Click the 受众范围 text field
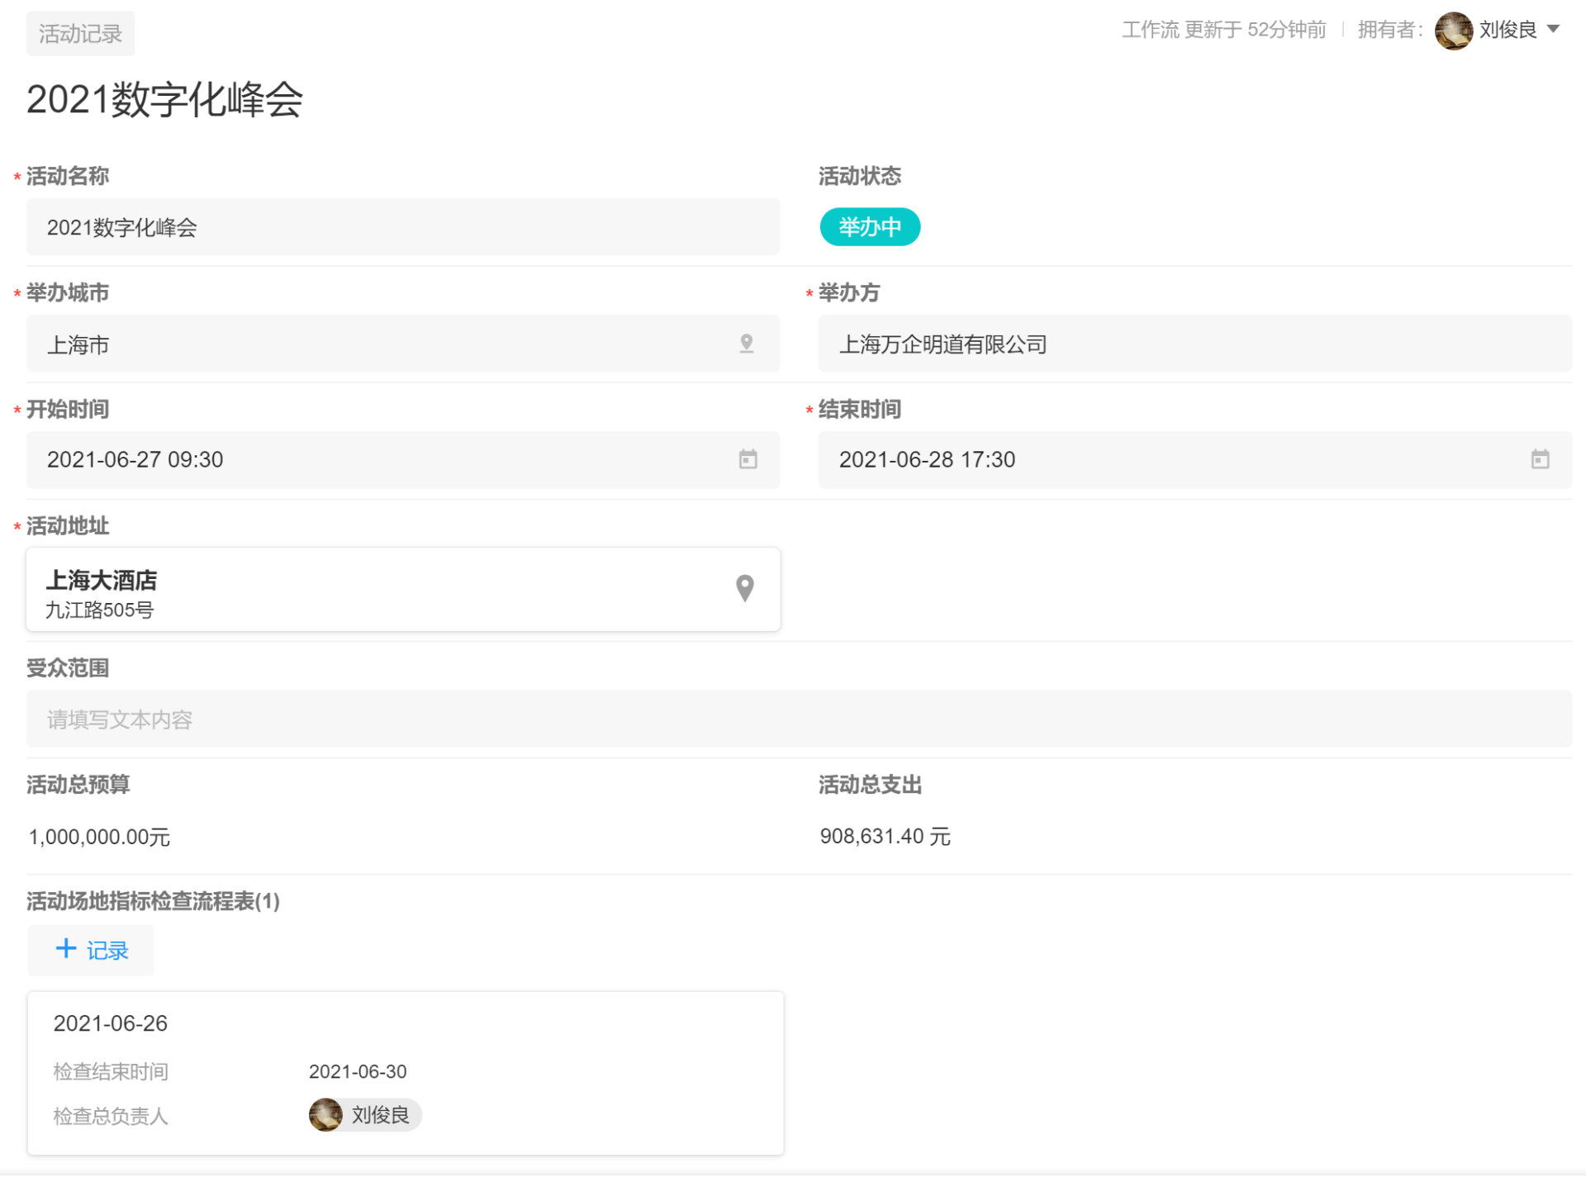 coord(798,719)
